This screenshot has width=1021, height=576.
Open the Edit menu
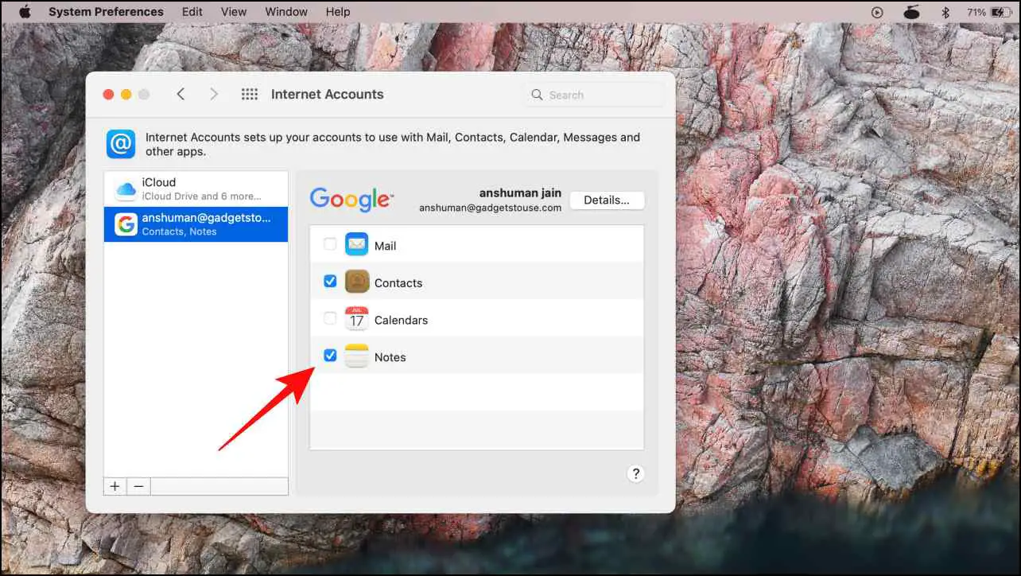192,12
